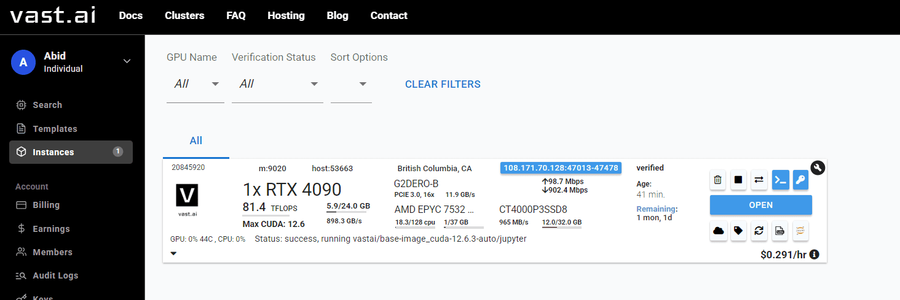Go to Billing in the sidebar
The height and width of the screenshot is (300, 900).
point(71,205)
